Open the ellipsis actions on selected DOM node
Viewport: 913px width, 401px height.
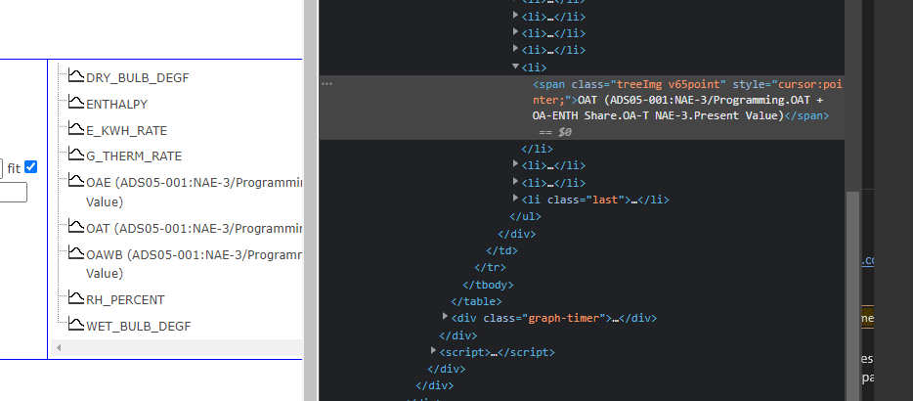click(327, 84)
